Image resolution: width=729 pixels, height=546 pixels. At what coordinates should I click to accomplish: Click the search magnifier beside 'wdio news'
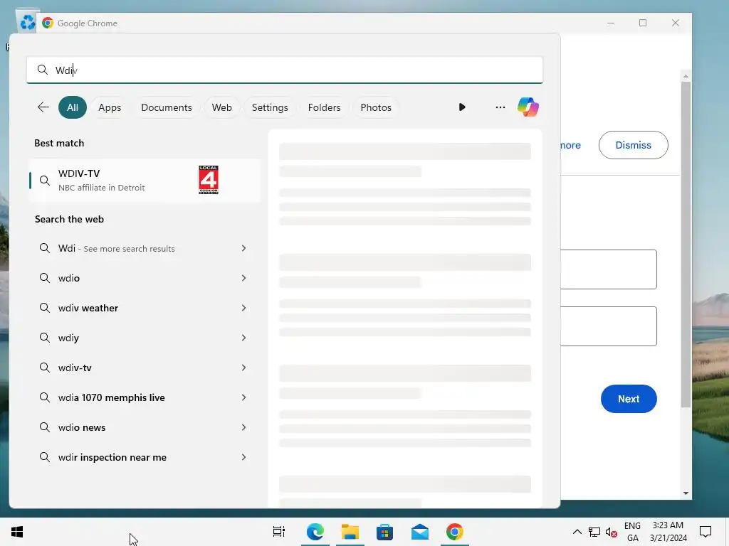click(45, 427)
